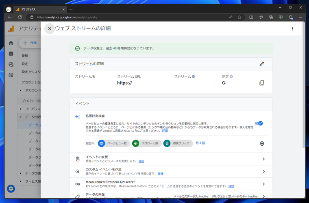The height and width of the screenshot is (203, 309).
Task: Open the カスタム イベントを作成 row
Action: coord(171,171)
